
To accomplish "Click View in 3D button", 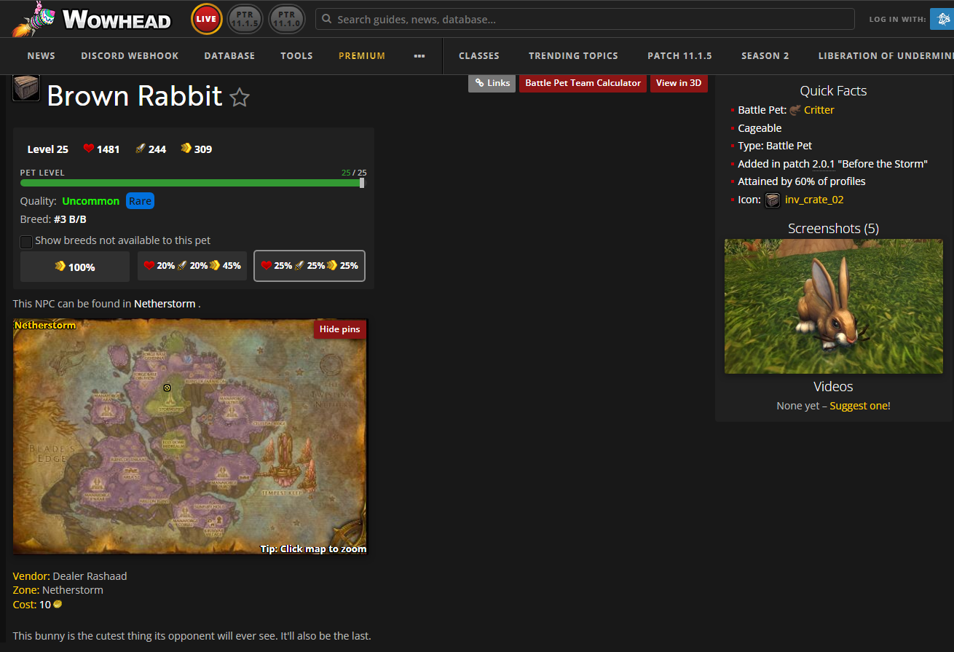I will (679, 83).
